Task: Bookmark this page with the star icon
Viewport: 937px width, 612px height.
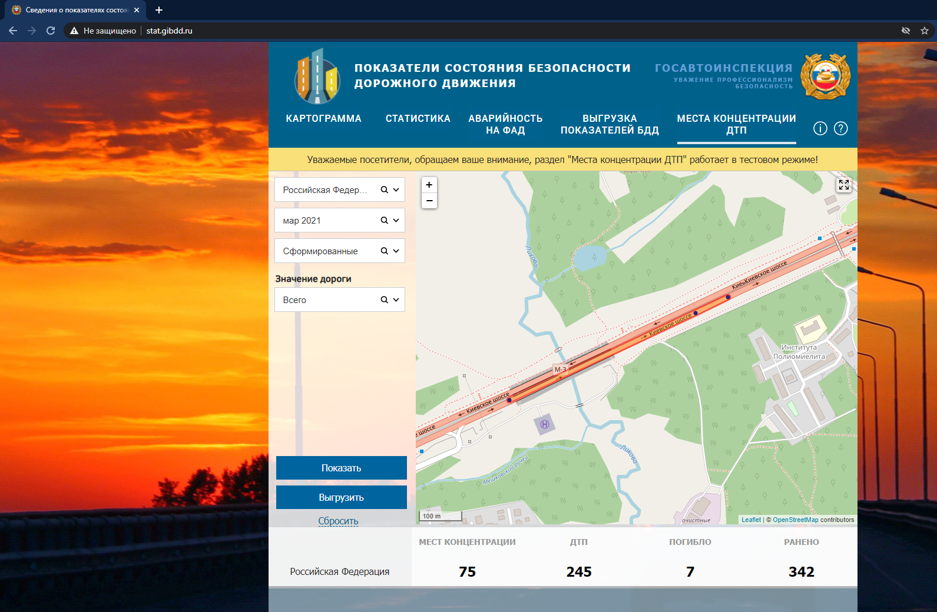Action: point(925,31)
